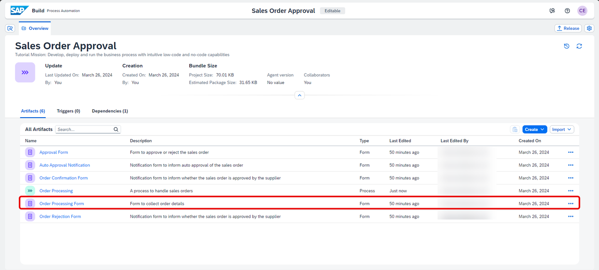Screen dimensions: 599x270
Task: Click the Last Edited By column header
Action: coord(455,141)
